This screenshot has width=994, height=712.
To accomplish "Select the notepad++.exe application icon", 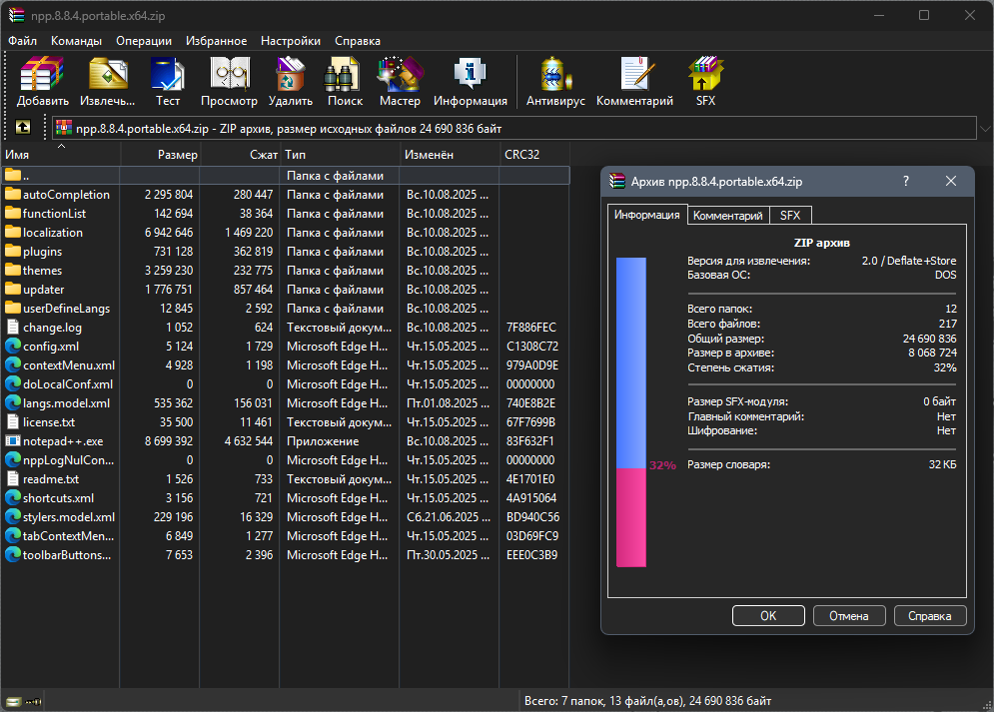I will [x=13, y=441].
